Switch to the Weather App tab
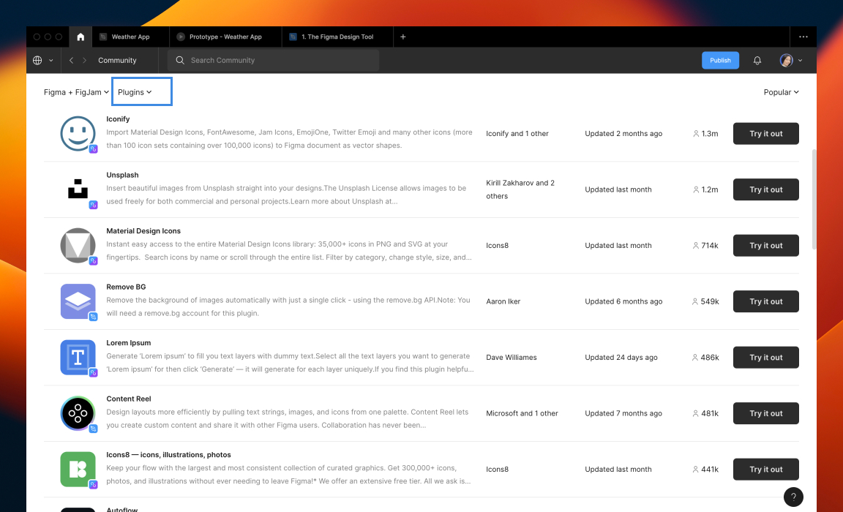Screen dimensions: 843x512 pyautogui.click(x=130, y=37)
